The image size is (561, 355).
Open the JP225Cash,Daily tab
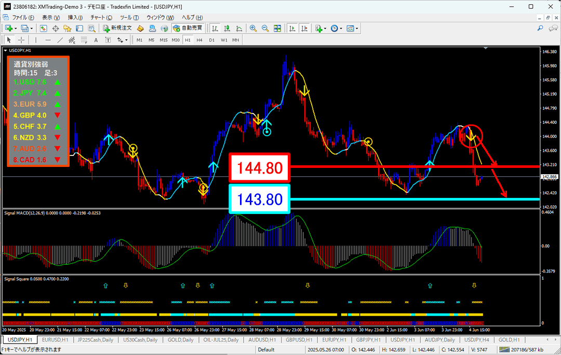(x=95, y=340)
